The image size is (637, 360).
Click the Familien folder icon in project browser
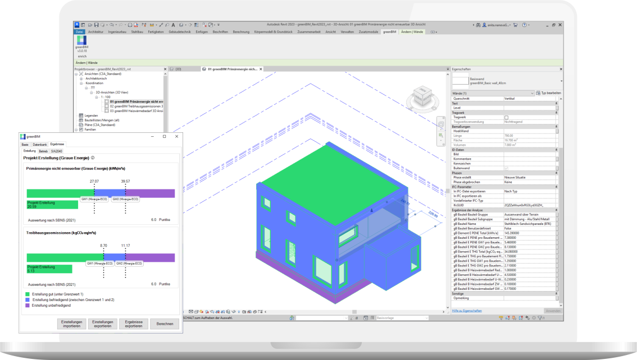click(81, 130)
